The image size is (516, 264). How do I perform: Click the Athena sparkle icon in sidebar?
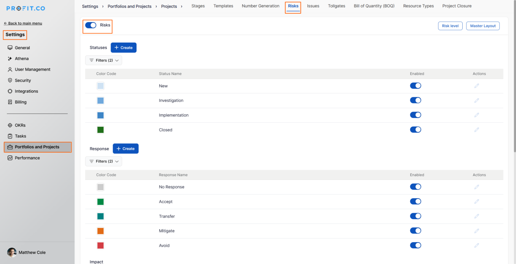pos(10,59)
